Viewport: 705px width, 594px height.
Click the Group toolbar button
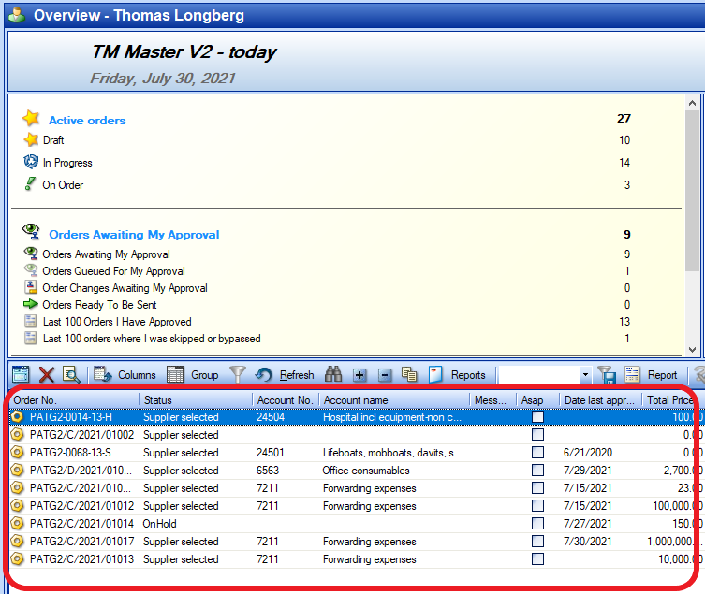click(193, 374)
